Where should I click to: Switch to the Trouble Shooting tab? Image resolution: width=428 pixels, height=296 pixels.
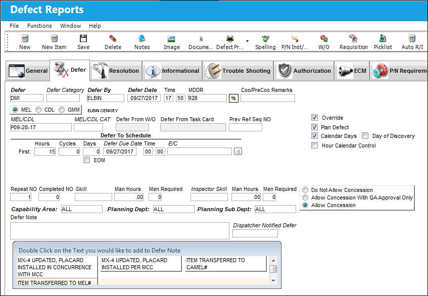click(x=238, y=71)
